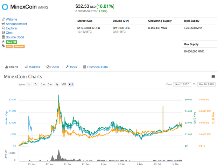224x167 pixels.
Task: Click the orange Price (BTC) axis label
Action: coord(213,118)
